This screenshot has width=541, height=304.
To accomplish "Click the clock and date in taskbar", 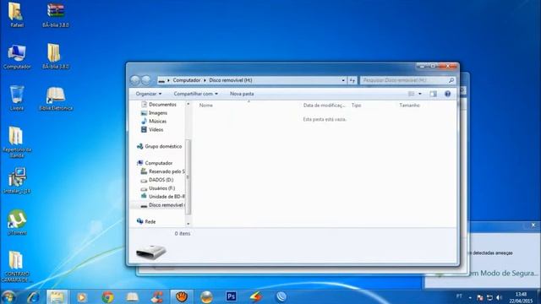I will pyautogui.click(x=521, y=297).
